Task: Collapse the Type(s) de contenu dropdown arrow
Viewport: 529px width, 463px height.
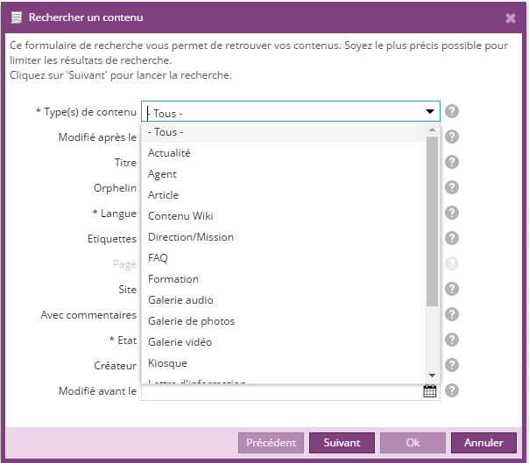Action: tap(430, 112)
